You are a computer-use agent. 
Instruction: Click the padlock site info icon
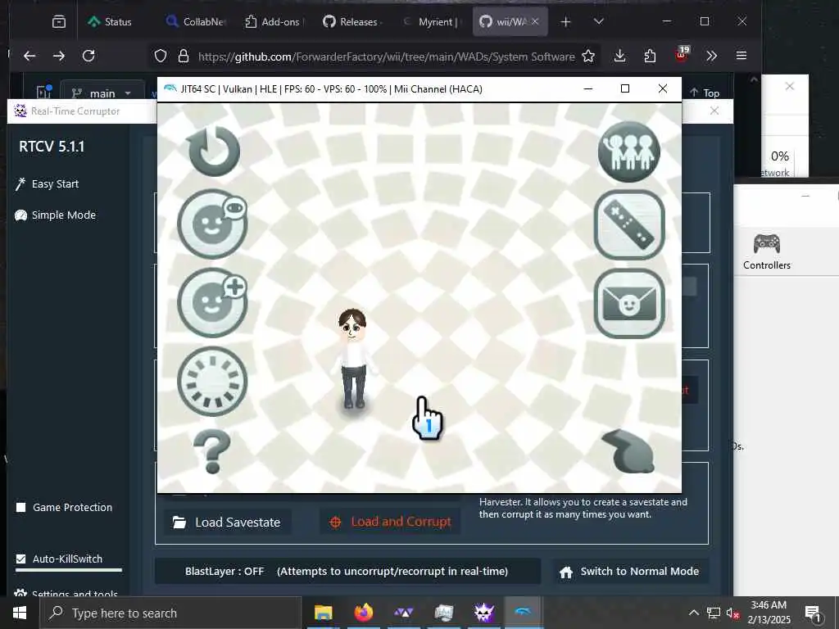[x=184, y=57]
